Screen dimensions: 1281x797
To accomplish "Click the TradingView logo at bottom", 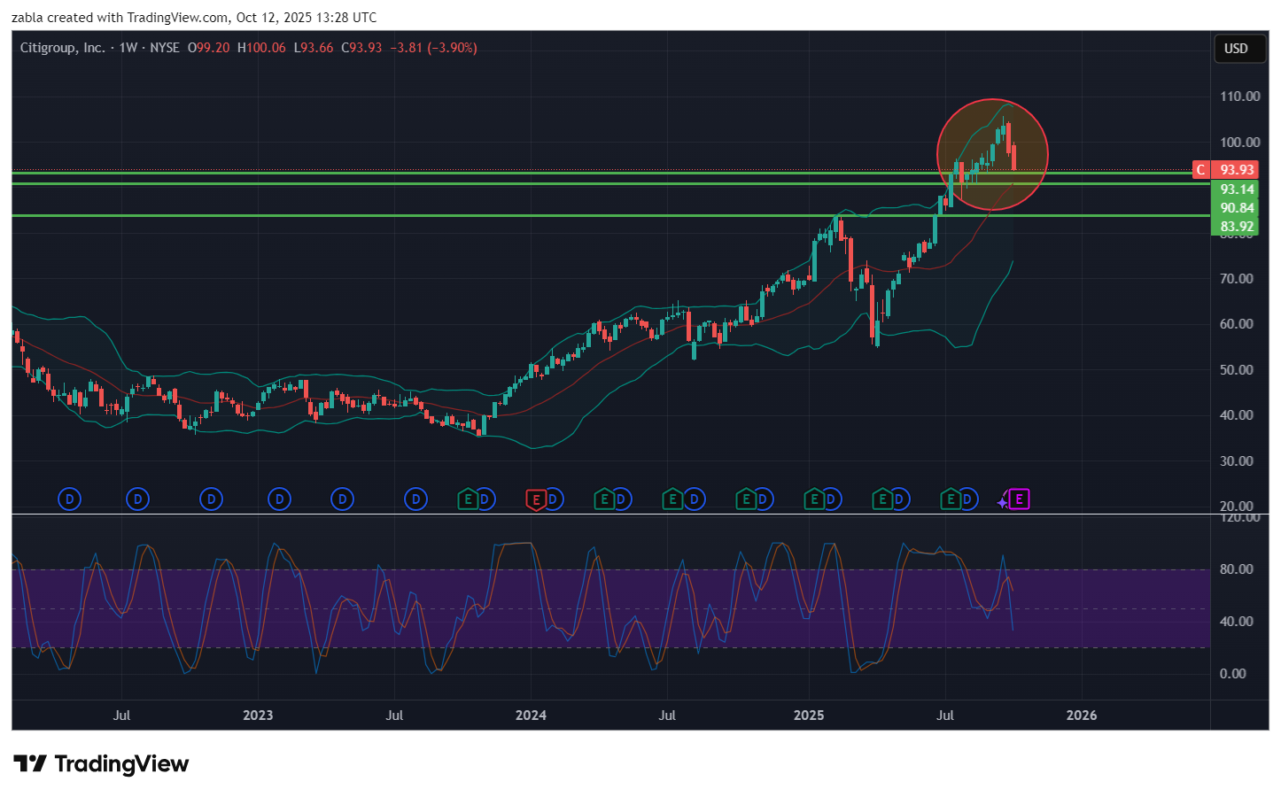I will [101, 764].
